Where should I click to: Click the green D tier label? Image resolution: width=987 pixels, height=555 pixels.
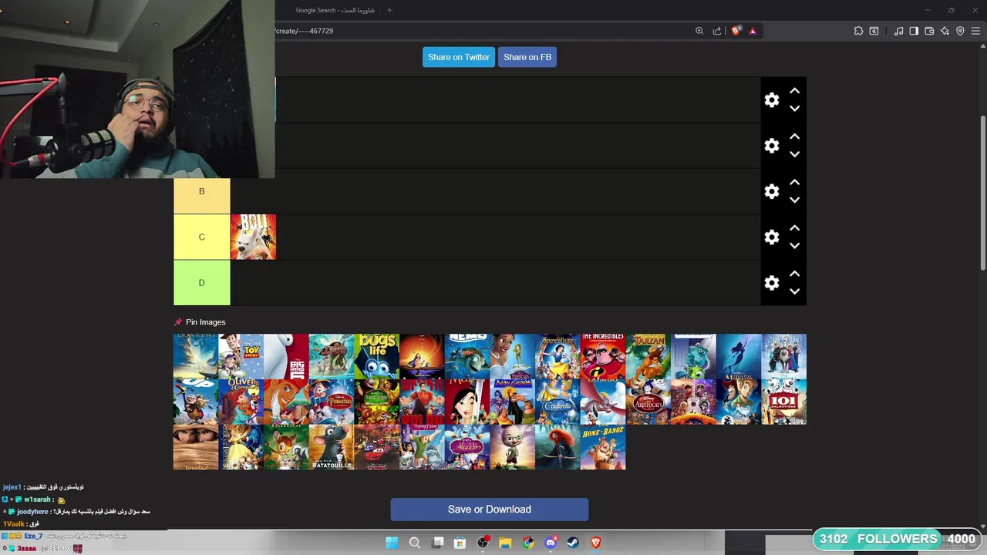coord(202,283)
